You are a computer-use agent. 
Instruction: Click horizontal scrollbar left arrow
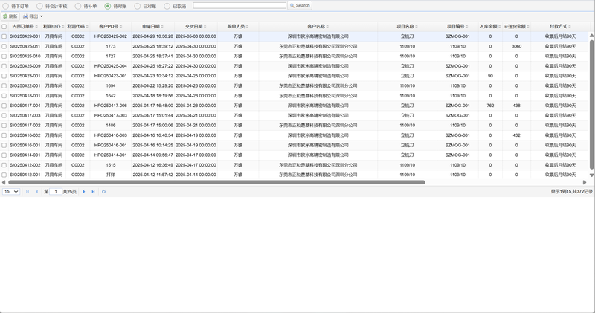click(4, 182)
